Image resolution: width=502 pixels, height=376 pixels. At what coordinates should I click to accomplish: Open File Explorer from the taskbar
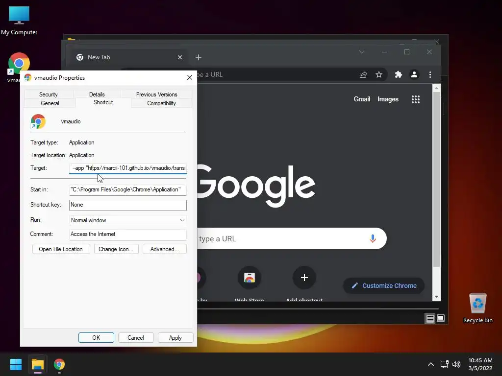pos(37,364)
